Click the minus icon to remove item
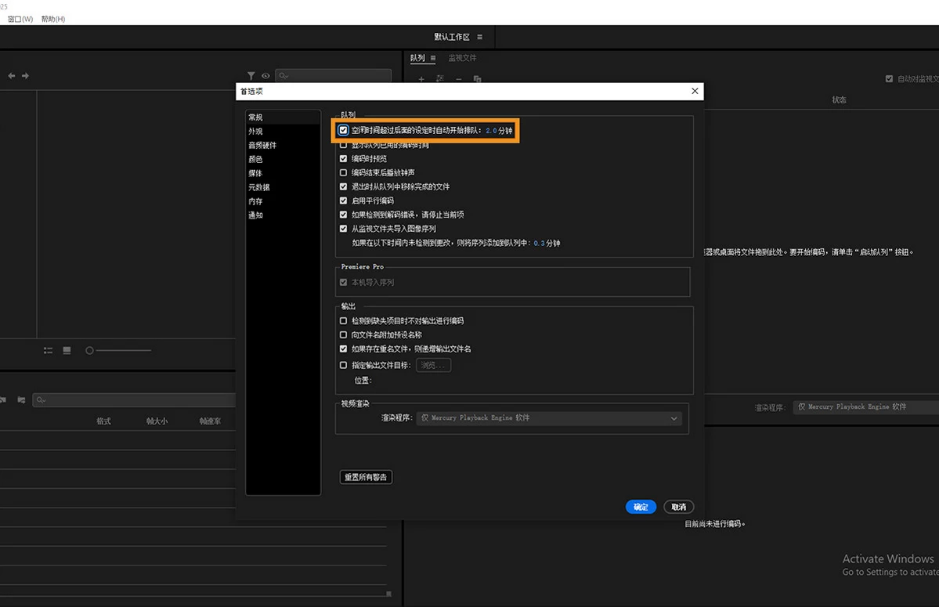 tap(459, 79)
